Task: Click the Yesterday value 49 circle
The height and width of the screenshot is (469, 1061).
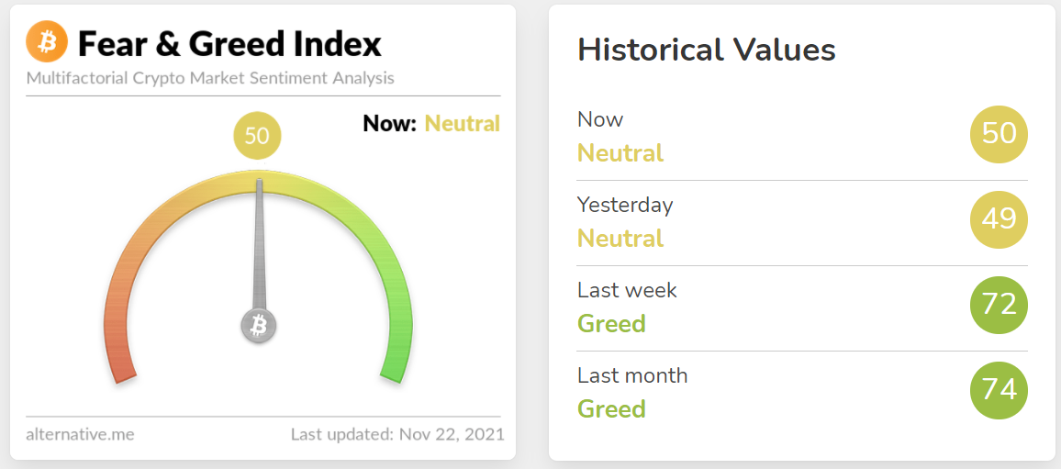Action: [999, 219]
